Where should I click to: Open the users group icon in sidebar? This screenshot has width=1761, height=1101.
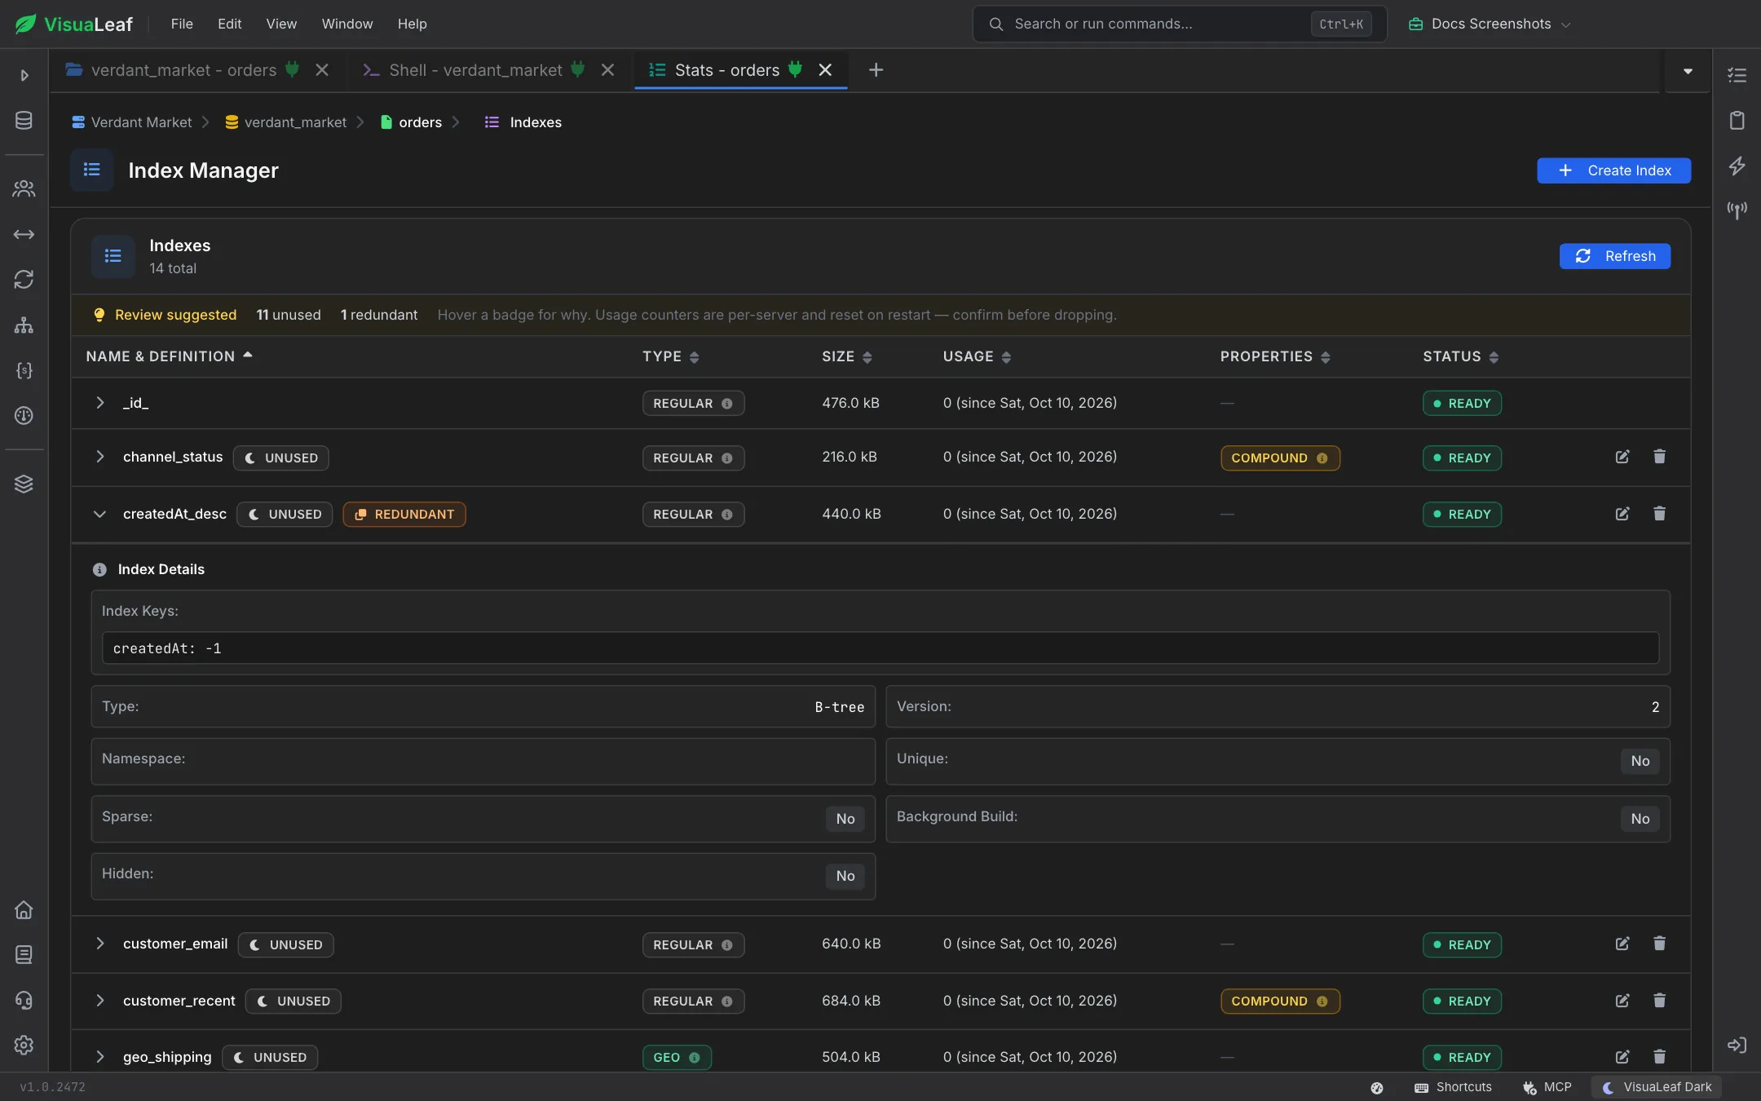click(24, 189)
